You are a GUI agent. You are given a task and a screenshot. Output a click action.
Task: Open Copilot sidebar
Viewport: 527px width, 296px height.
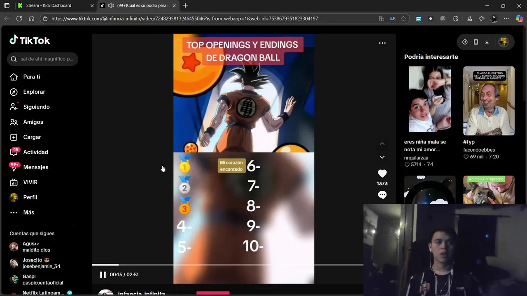tap(519, 18)
